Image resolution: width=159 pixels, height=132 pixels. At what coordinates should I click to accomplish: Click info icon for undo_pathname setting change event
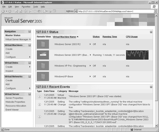click(39, 117)
